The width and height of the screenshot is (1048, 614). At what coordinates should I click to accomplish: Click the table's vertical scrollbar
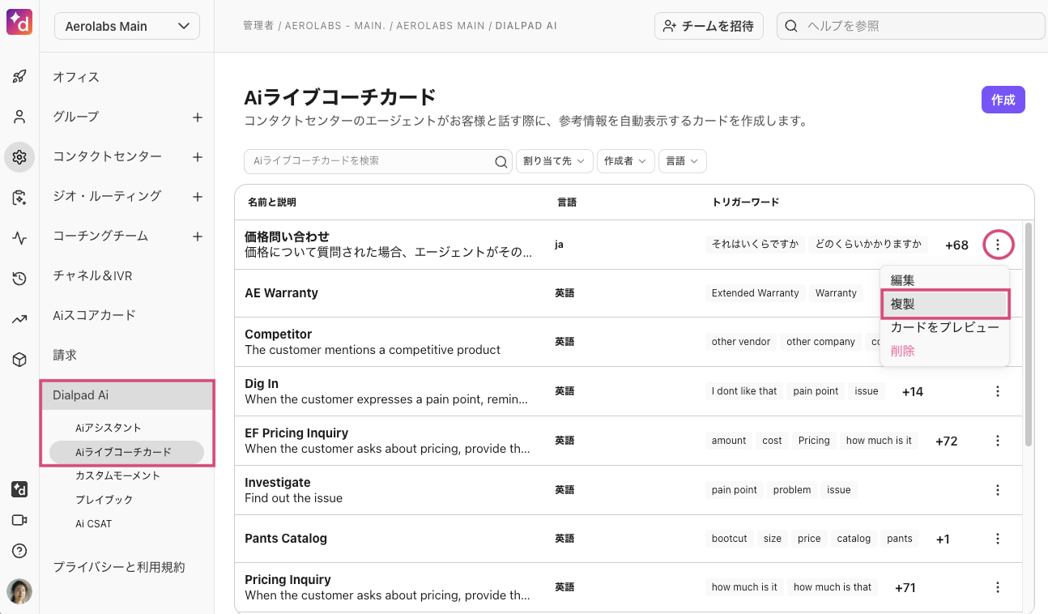click(x=1028, y=334)
